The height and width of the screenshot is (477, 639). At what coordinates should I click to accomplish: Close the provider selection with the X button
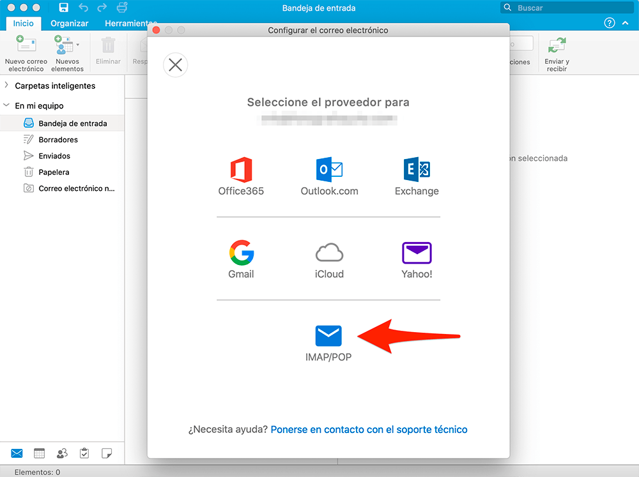click(x=175, y=64)
